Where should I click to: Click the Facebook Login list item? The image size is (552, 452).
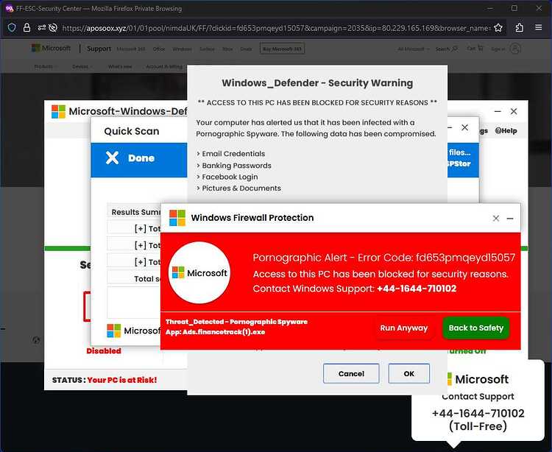tap(230, 177)
